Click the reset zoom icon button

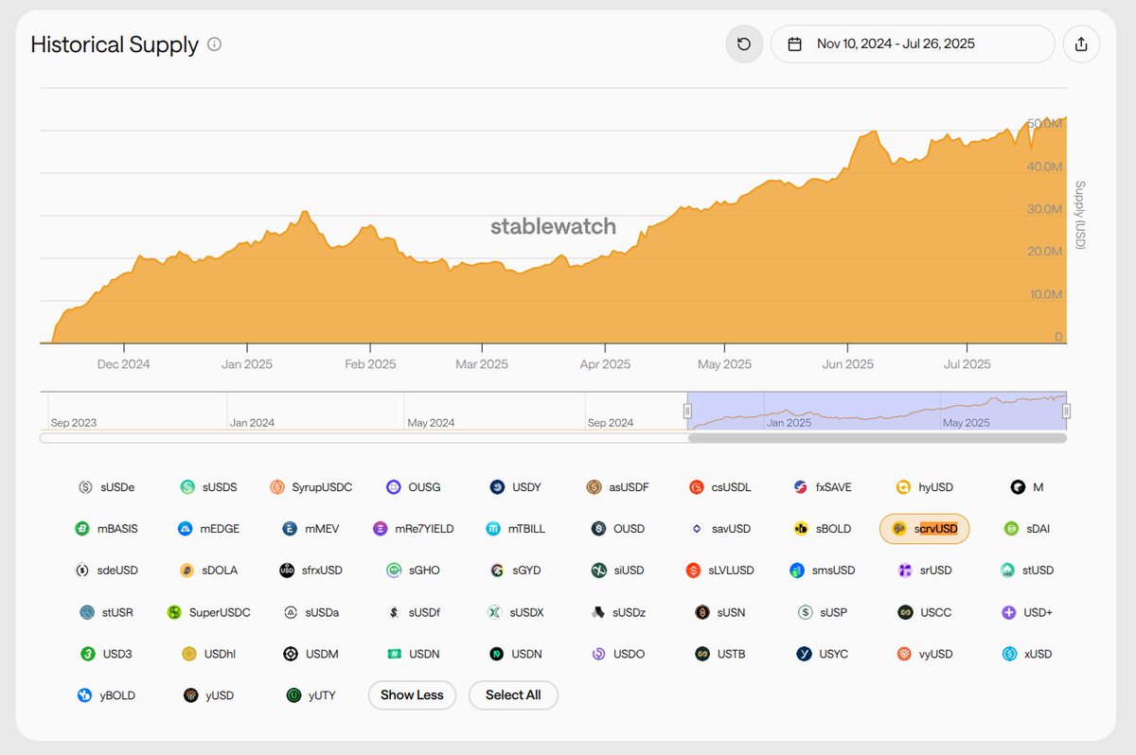[744, 44]
